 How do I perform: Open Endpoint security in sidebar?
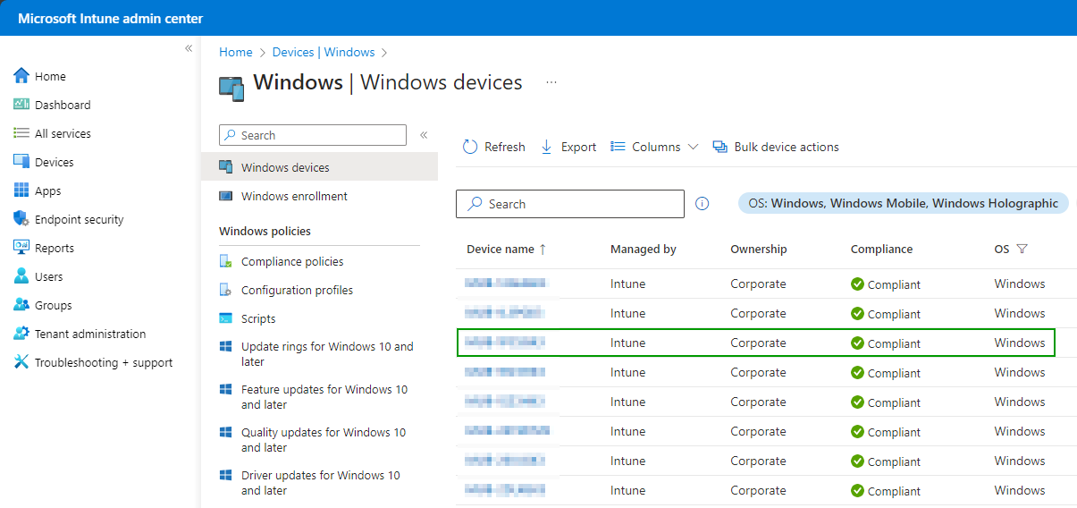point(69,219)
